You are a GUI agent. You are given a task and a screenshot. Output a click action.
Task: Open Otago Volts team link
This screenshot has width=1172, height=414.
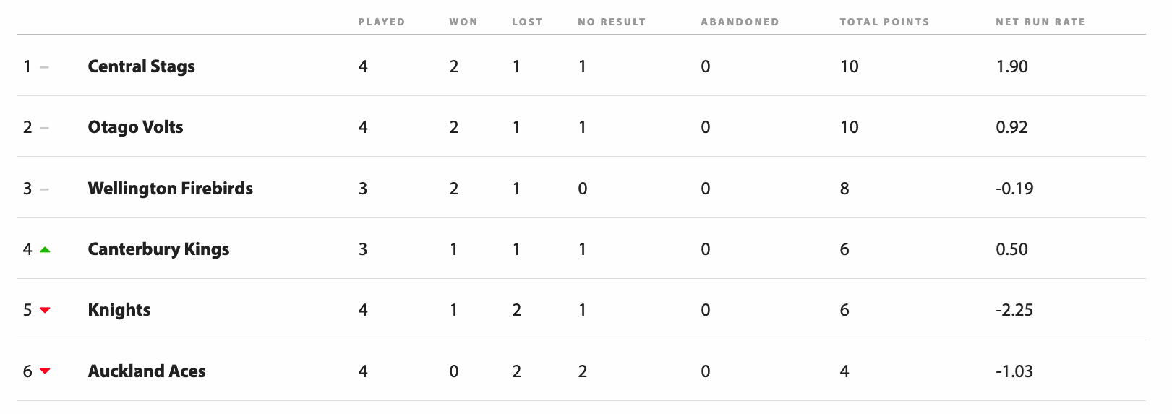[x=136, y=127]
